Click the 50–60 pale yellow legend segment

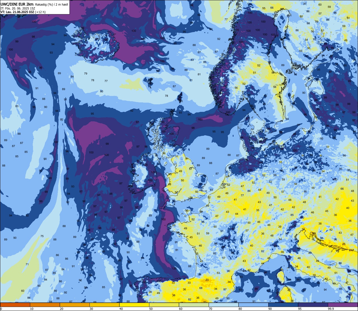pyautogui.click(x=164, y=305)
